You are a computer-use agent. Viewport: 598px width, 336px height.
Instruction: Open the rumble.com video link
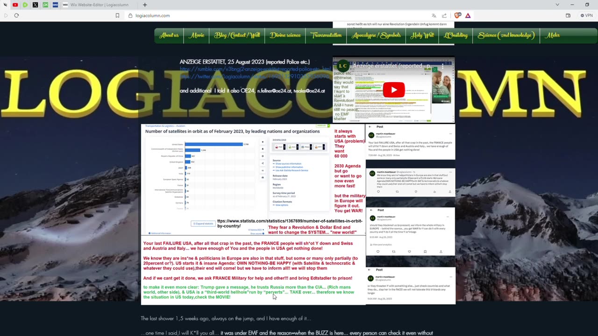click(x=255, y=69)
